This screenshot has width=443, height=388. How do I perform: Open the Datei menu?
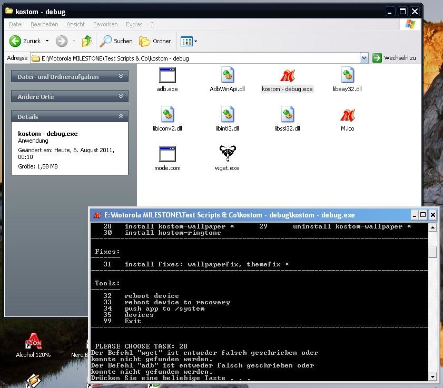click(15, 25)
